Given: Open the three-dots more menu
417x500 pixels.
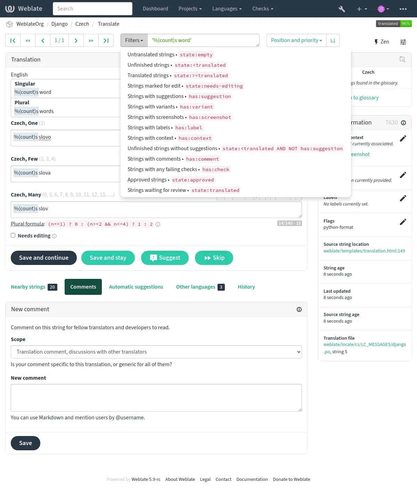Looking at the screenshot, I should [x=403, y=9].
